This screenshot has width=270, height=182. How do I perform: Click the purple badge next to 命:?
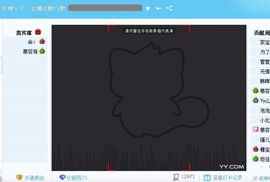[x=42, y=41]
